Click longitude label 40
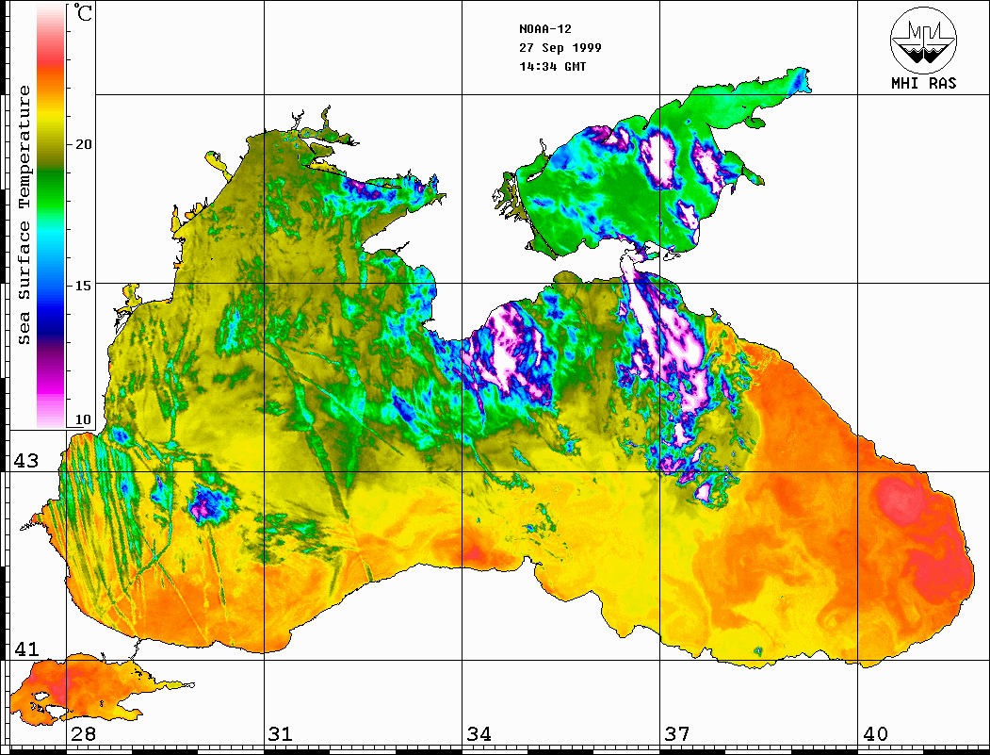The height and width of the screenshot is (755, 990). click(875, 734)
